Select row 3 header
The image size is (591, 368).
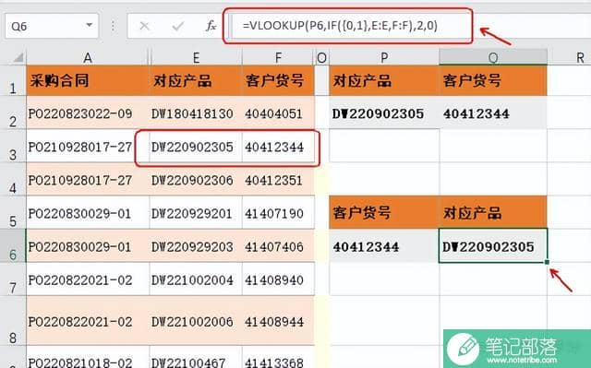coord(13,146)
